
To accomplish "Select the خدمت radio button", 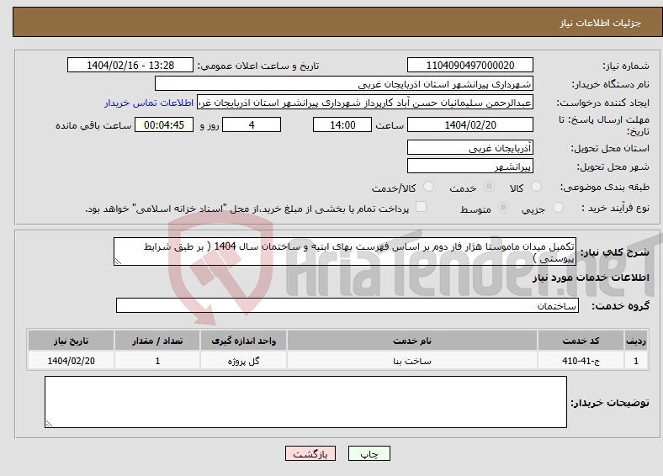I will tap(489, 187).
